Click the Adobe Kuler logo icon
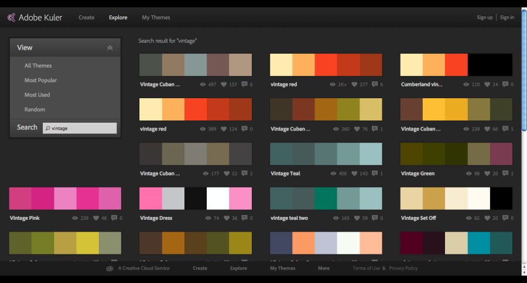The height and width of the screenshot is (283, 527). [x=11, y=18]
